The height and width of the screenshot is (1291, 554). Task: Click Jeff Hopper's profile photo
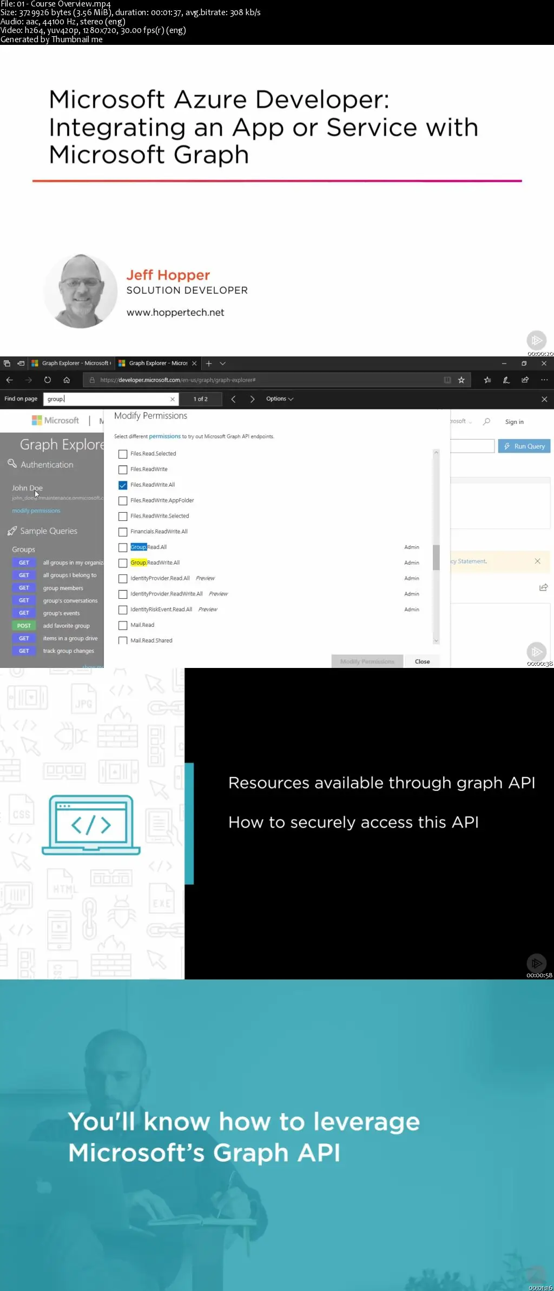coord(81,291)
